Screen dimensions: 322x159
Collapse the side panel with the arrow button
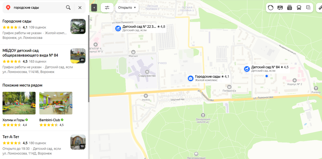94,7
